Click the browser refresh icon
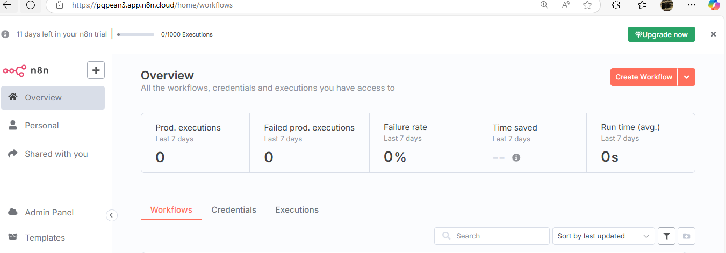The height and width of the screenshot is (253, 726). coord(31,5)
